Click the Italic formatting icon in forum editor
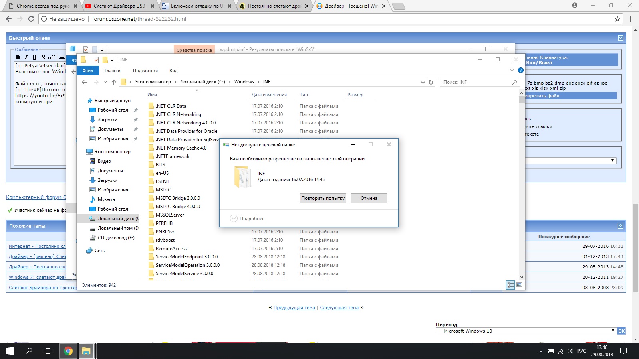Screen dimensions: 639x359 [26, 57]
